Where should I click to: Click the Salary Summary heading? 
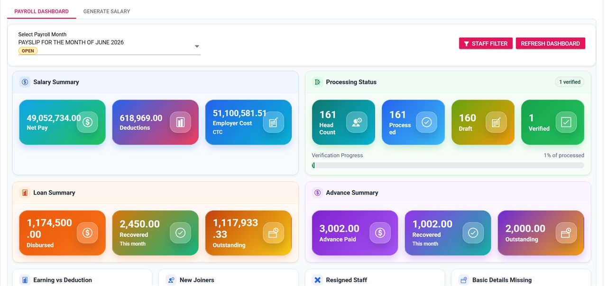pyautogui.click(x=56, y=82)
